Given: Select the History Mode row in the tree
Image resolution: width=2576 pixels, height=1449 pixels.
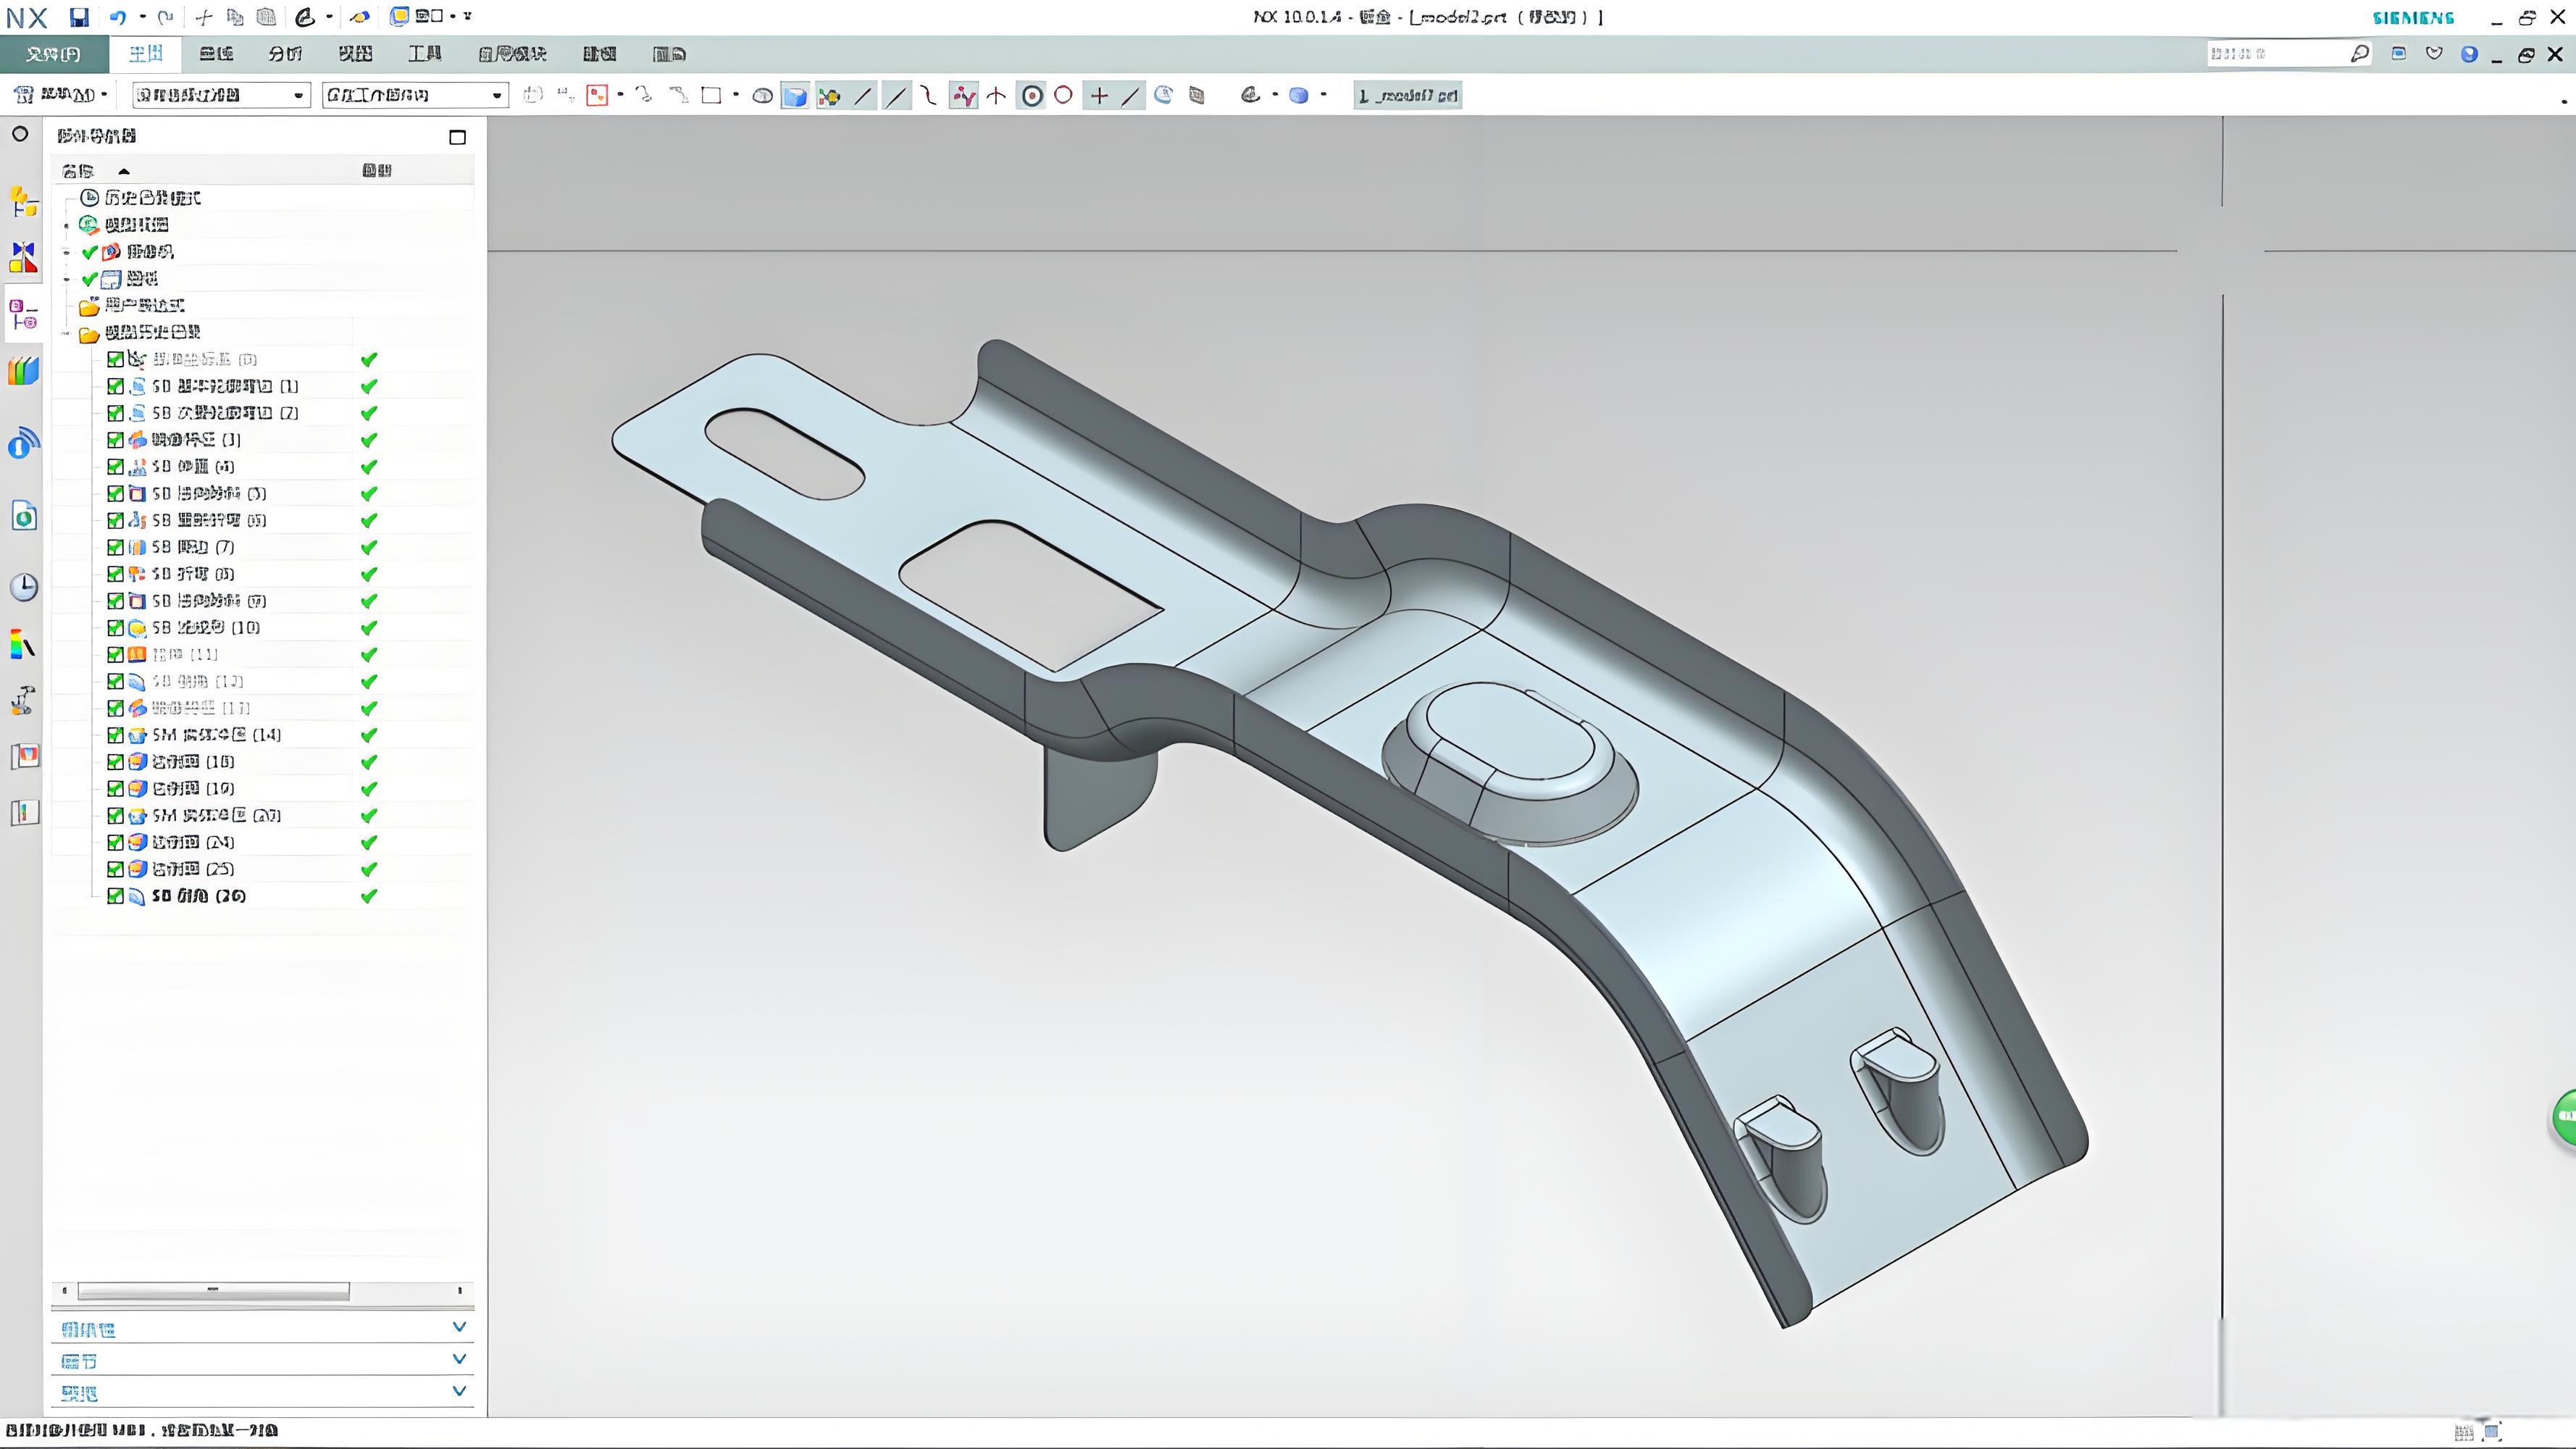Looking at the screenshot, I should tap(152, 198).
